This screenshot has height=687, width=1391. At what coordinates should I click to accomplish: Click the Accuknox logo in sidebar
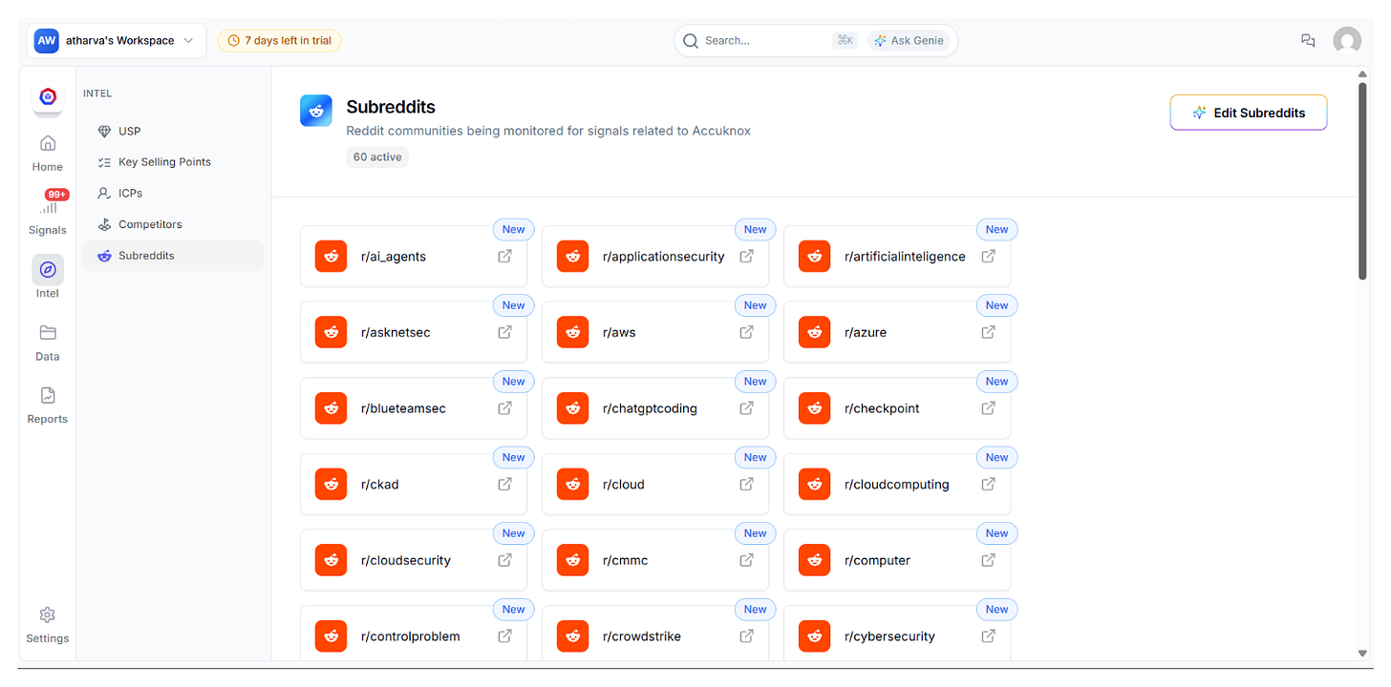tap(48, 96)
